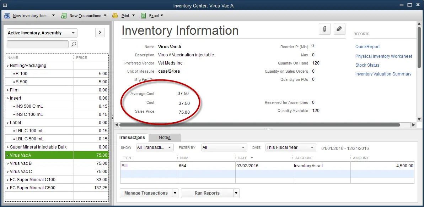Click Manage Transactions button
The width and height of the screenshot is (424, 207).
click(x=146, y=193)
